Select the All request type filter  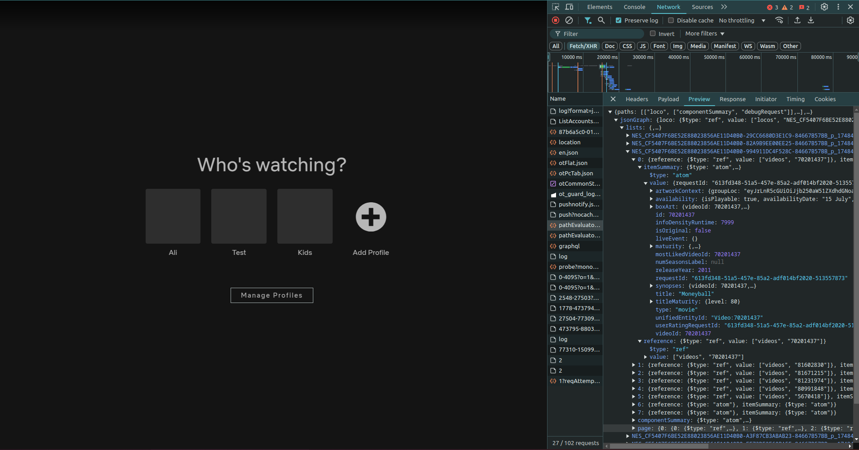[556, 46]
